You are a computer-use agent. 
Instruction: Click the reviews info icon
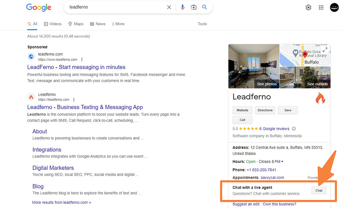tap(294, 129)
